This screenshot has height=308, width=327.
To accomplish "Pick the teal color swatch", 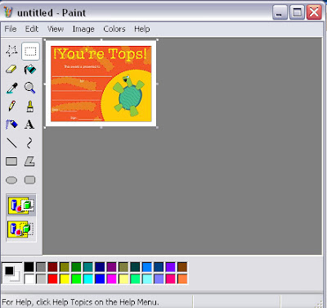I will click(x=88, y=267).
